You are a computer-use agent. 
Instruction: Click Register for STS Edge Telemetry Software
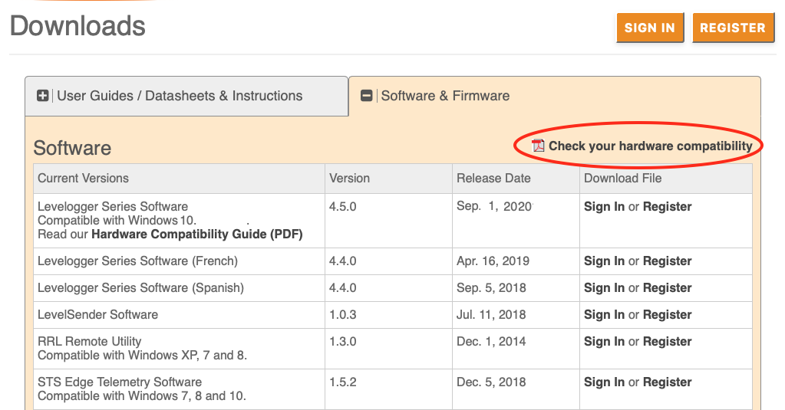click(x=667, y=382)
